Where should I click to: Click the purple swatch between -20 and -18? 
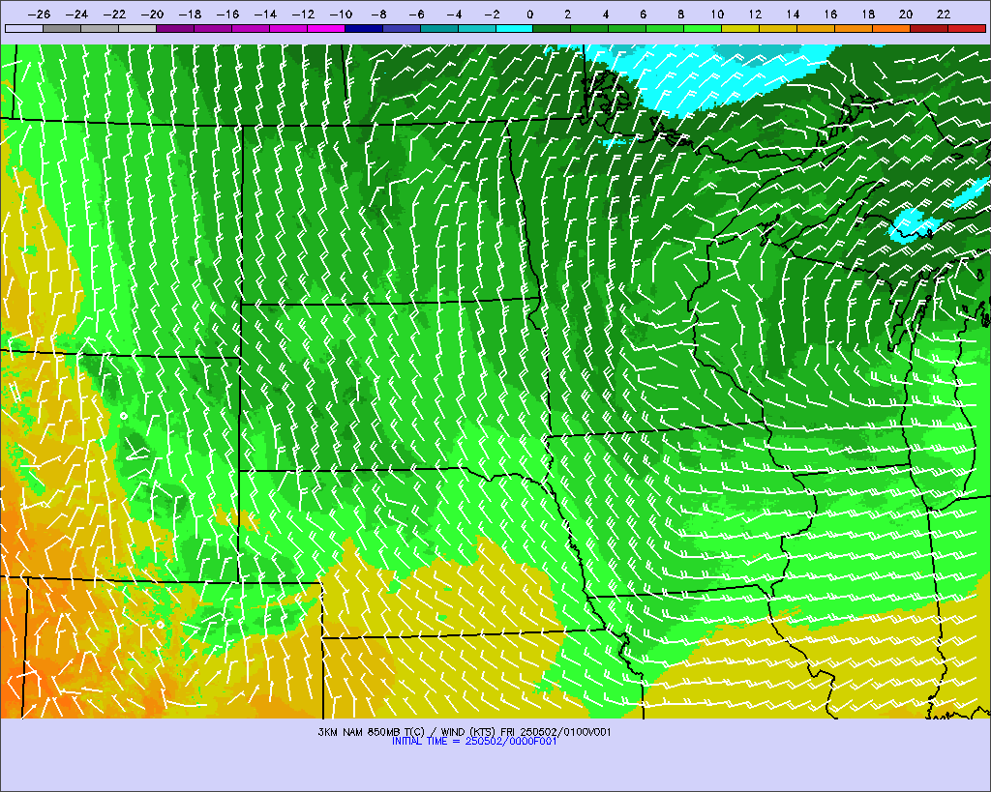(x=175, y=28)
